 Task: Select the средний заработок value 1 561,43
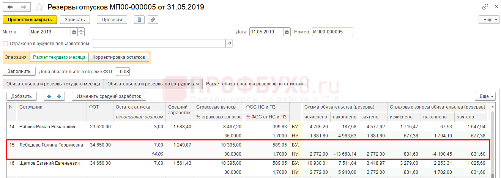183,163
